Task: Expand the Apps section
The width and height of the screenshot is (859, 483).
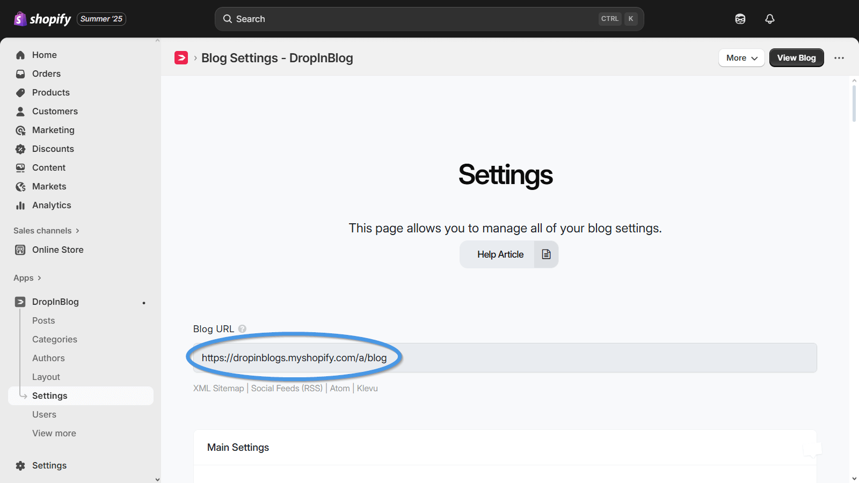Action: (27, 278)
